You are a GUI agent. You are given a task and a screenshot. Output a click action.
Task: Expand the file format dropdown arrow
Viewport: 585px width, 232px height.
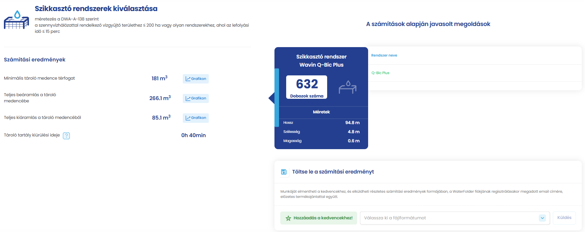(x=542, y=218)
